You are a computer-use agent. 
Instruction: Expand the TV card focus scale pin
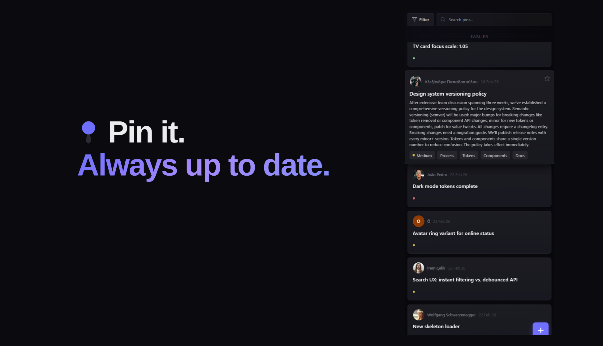(x=440, y=46)
